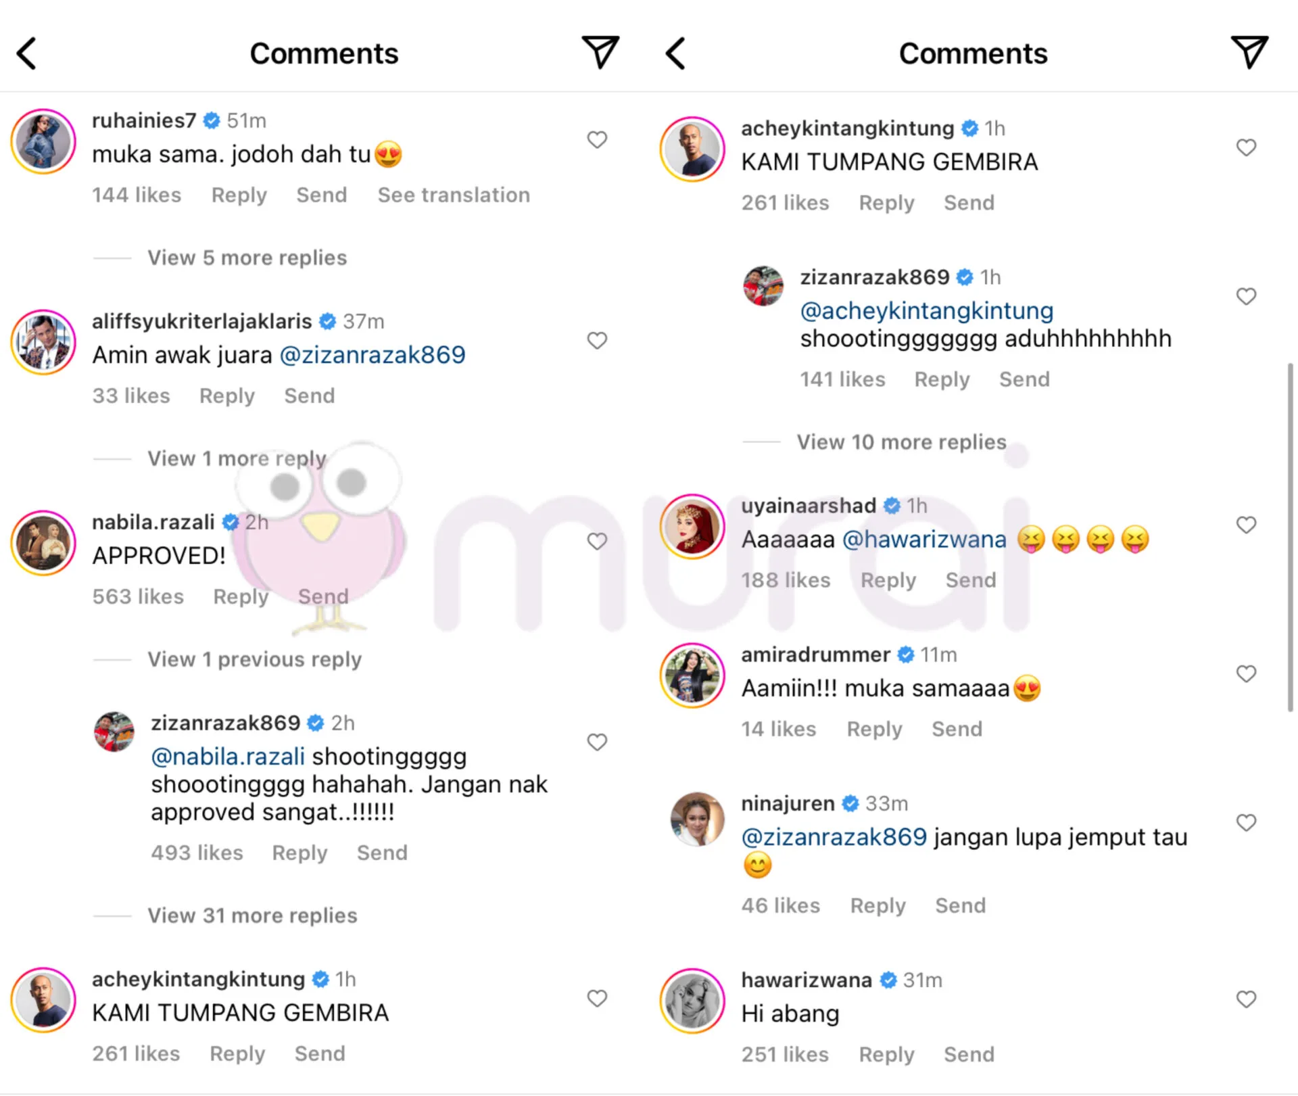The height and width of the screenshot is (1096, 1298).
Task: Like ruhainies7's comment with heart
Action: 597,139
